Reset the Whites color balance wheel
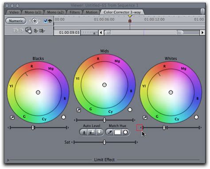210x169 pixels. click(x=196, y=117)
